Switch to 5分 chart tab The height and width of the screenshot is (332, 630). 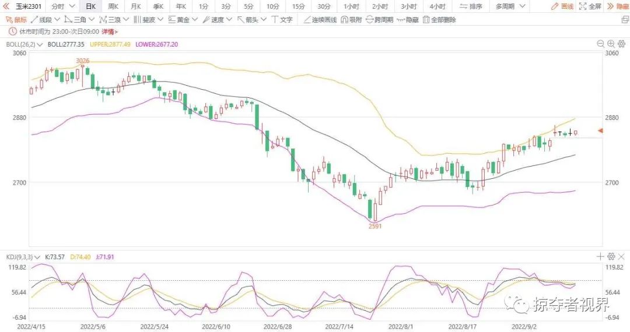(x=249, y=6)
